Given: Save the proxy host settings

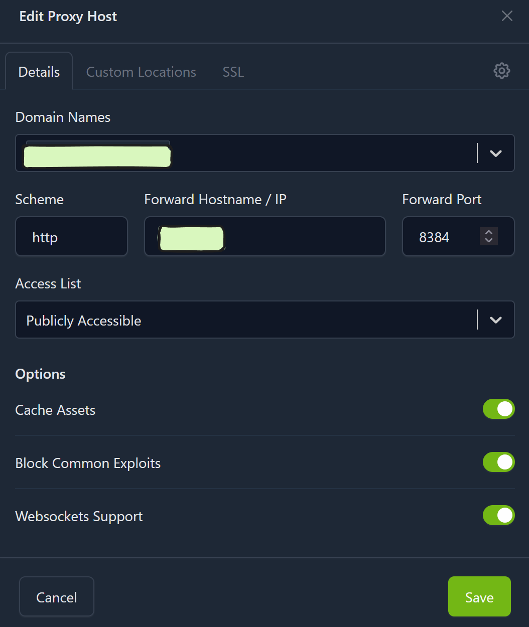Looking at the screenshot, I should [x=479, y=597].
